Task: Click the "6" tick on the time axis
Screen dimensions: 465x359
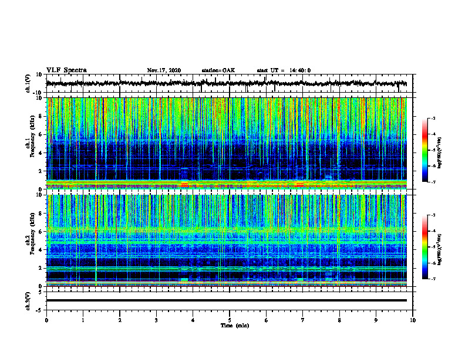Action: [267, 320]
